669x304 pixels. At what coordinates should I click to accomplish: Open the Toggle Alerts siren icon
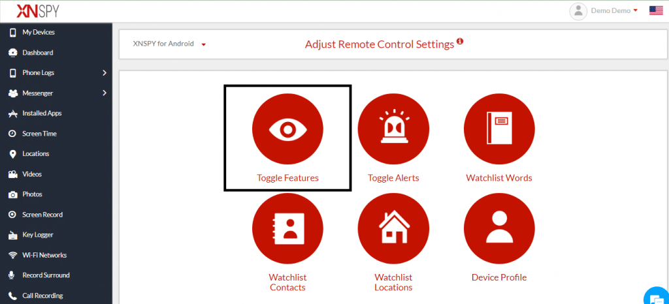coord(393,129)
